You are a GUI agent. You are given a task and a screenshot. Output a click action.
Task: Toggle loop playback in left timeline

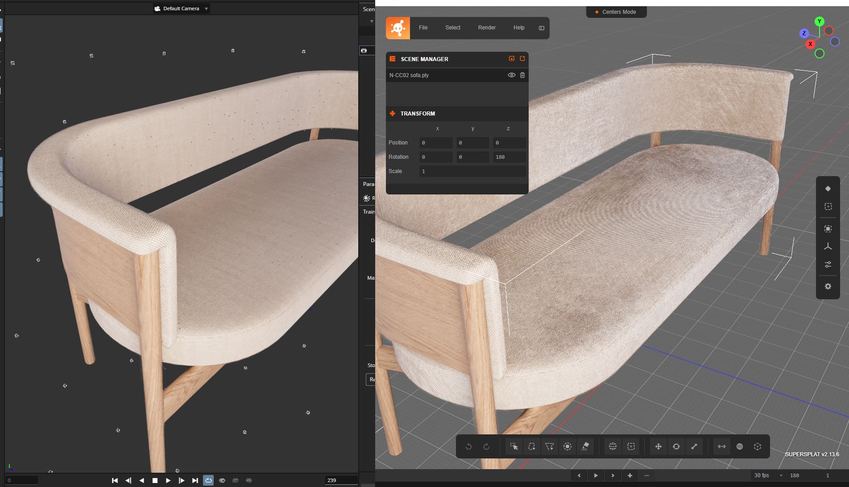click(x=208, y=480)
